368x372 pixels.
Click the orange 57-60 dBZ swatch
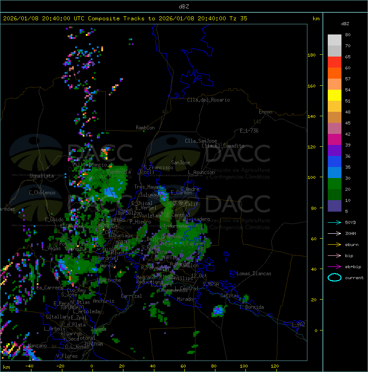pyautogui.click(x=334, y=73)
